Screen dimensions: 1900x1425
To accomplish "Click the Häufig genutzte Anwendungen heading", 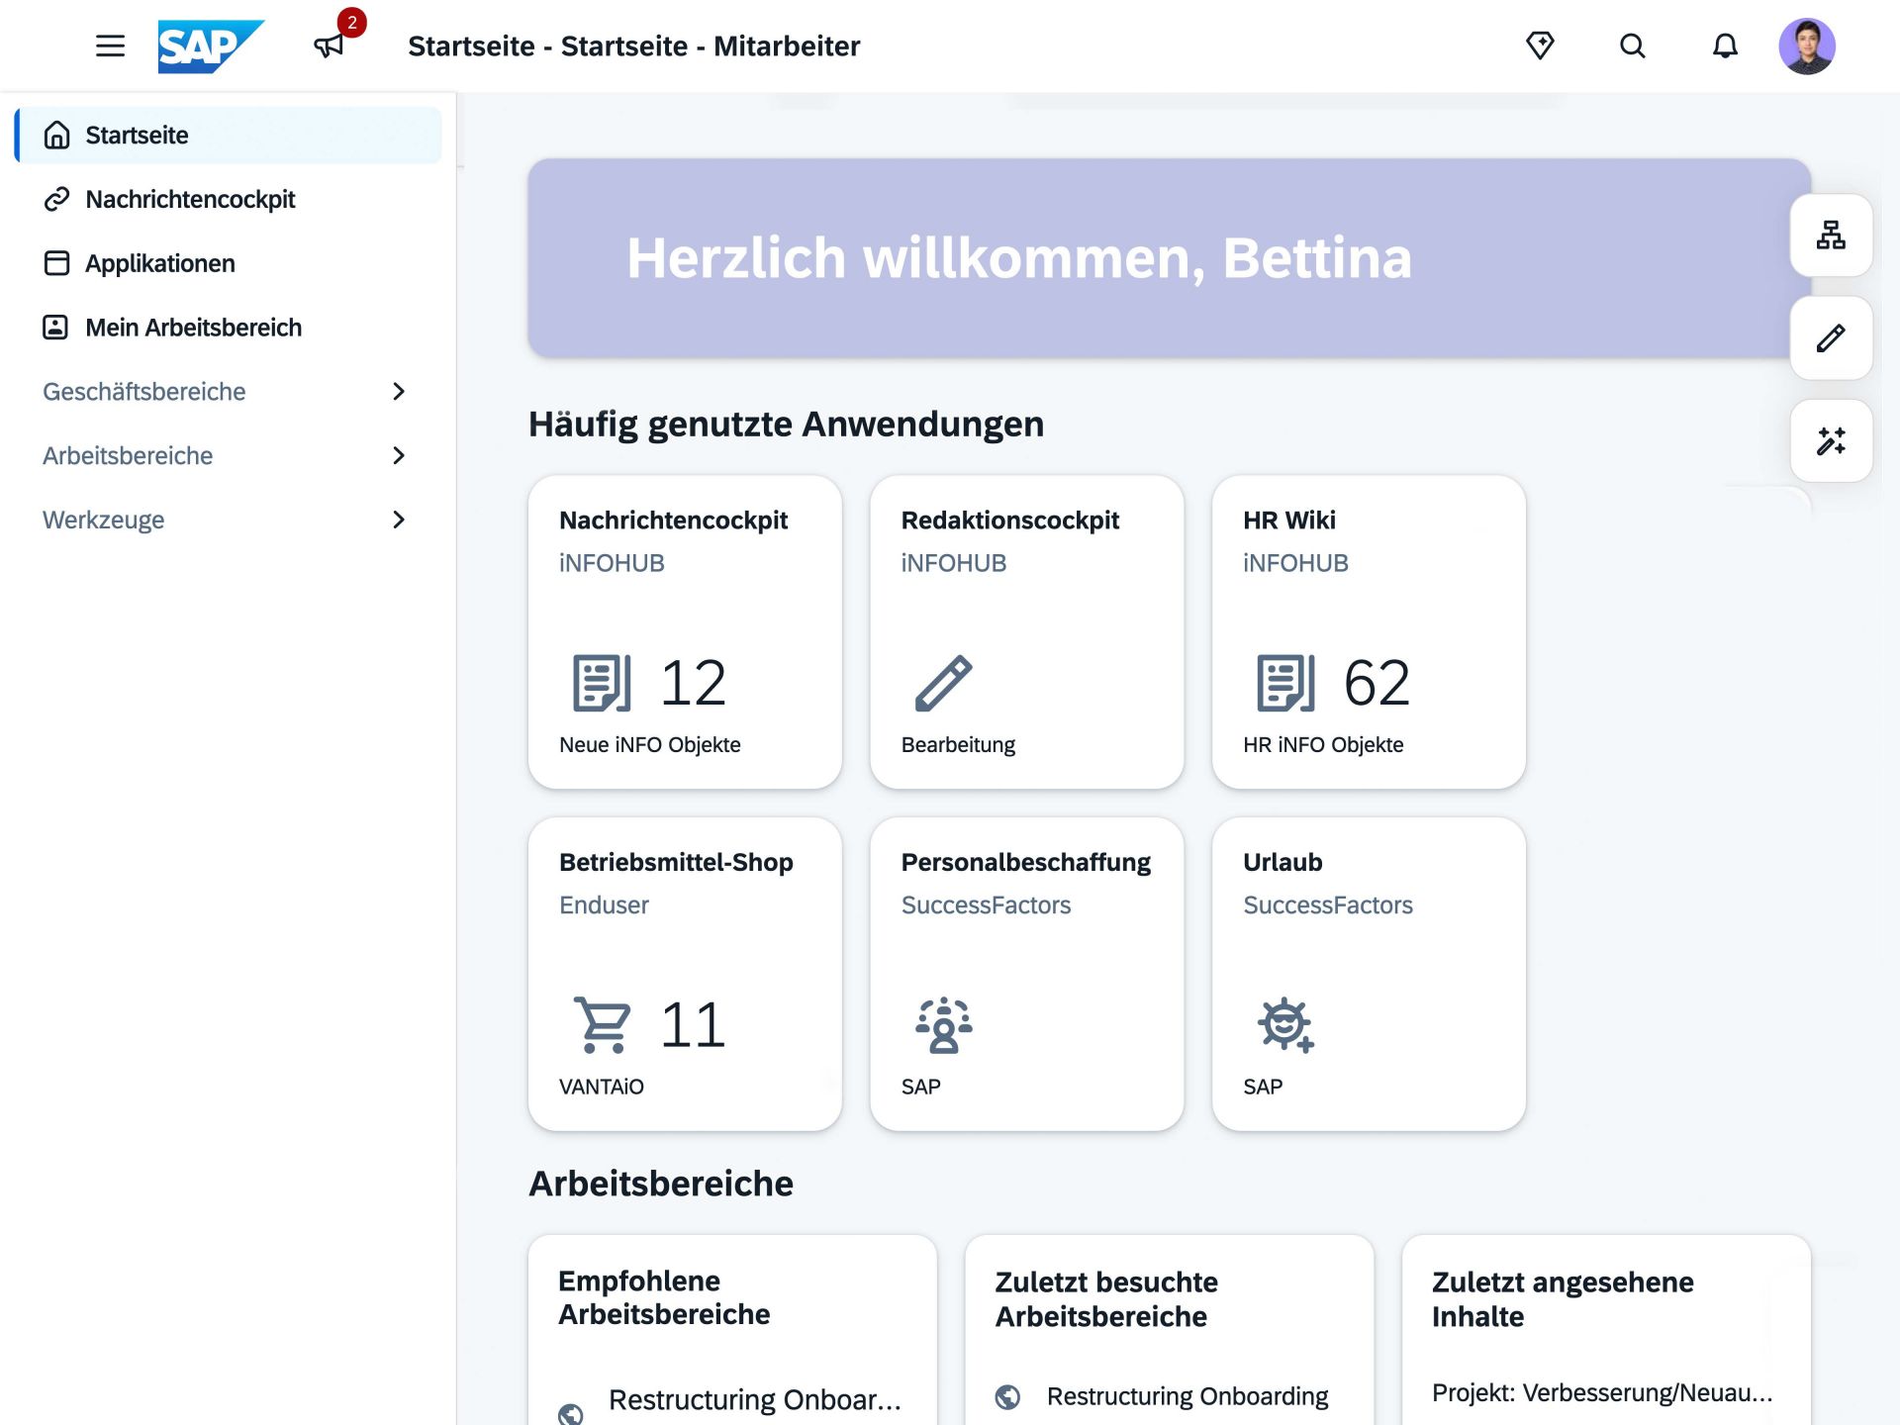I will point(786,425).
